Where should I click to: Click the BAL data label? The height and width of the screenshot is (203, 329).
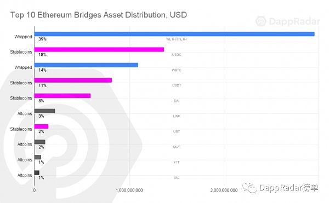coord(177,178)
